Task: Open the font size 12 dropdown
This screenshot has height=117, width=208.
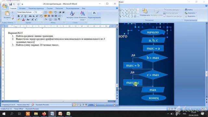Action: (42, 12)
